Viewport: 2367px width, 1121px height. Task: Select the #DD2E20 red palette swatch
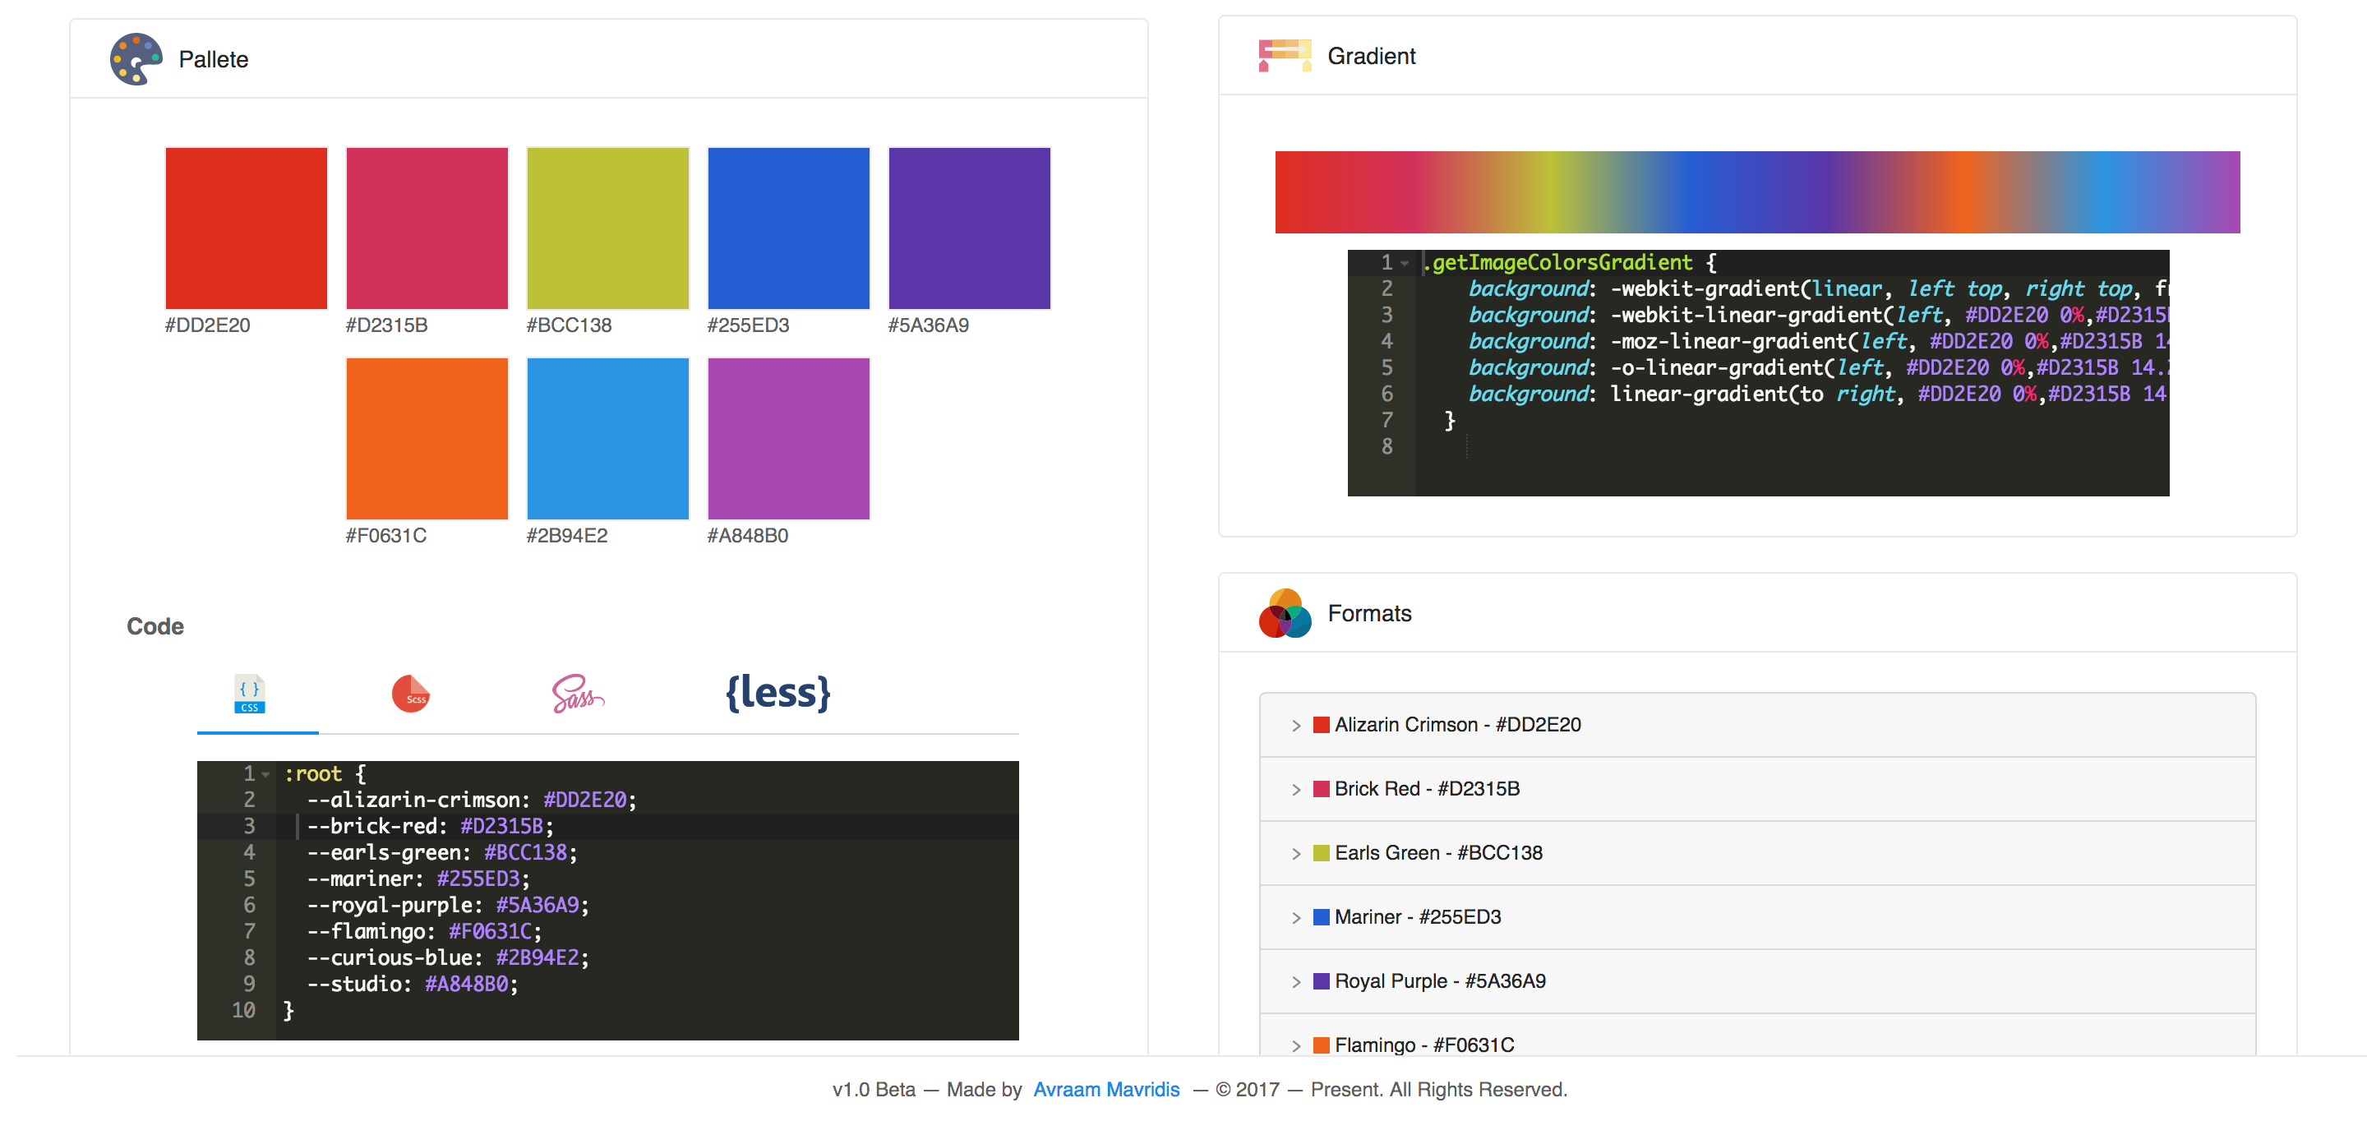(246, 227)
